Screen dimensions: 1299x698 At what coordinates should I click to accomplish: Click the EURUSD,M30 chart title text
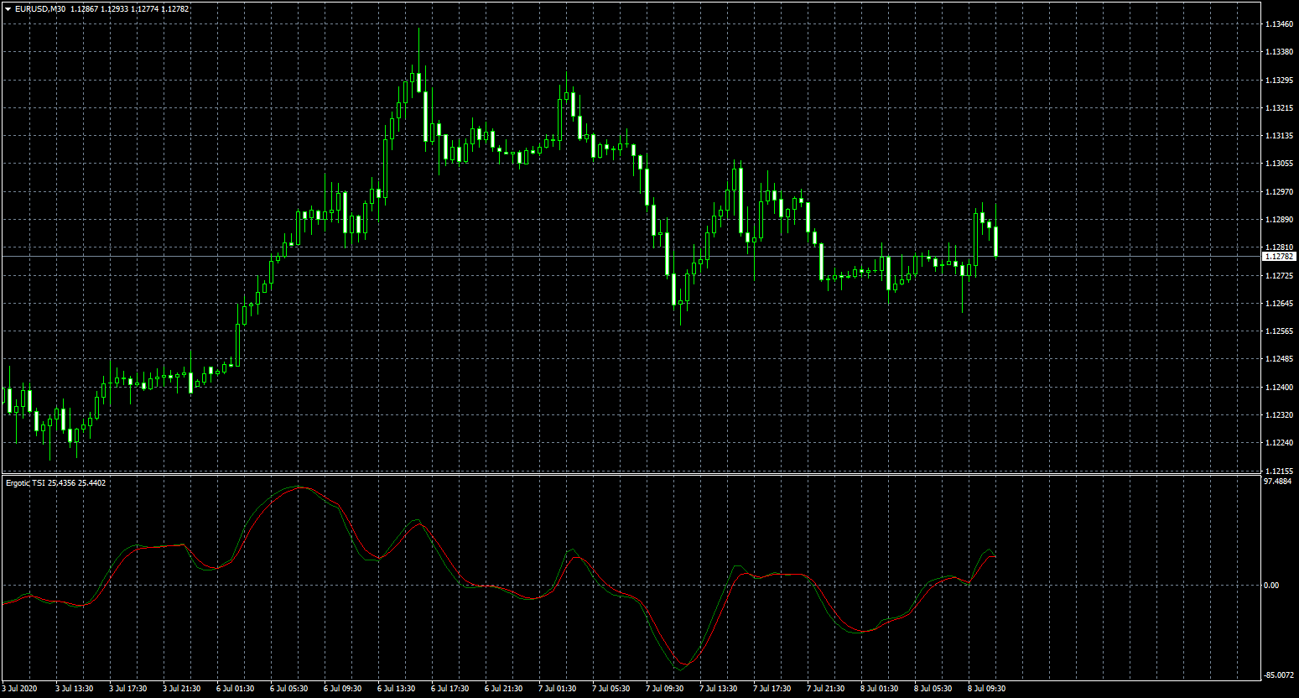(x=41, y=8)
